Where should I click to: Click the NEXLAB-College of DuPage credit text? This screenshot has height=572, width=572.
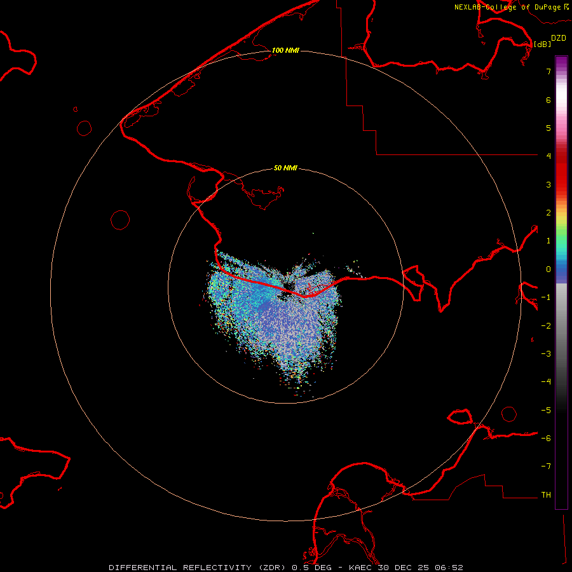click(508, 7)
